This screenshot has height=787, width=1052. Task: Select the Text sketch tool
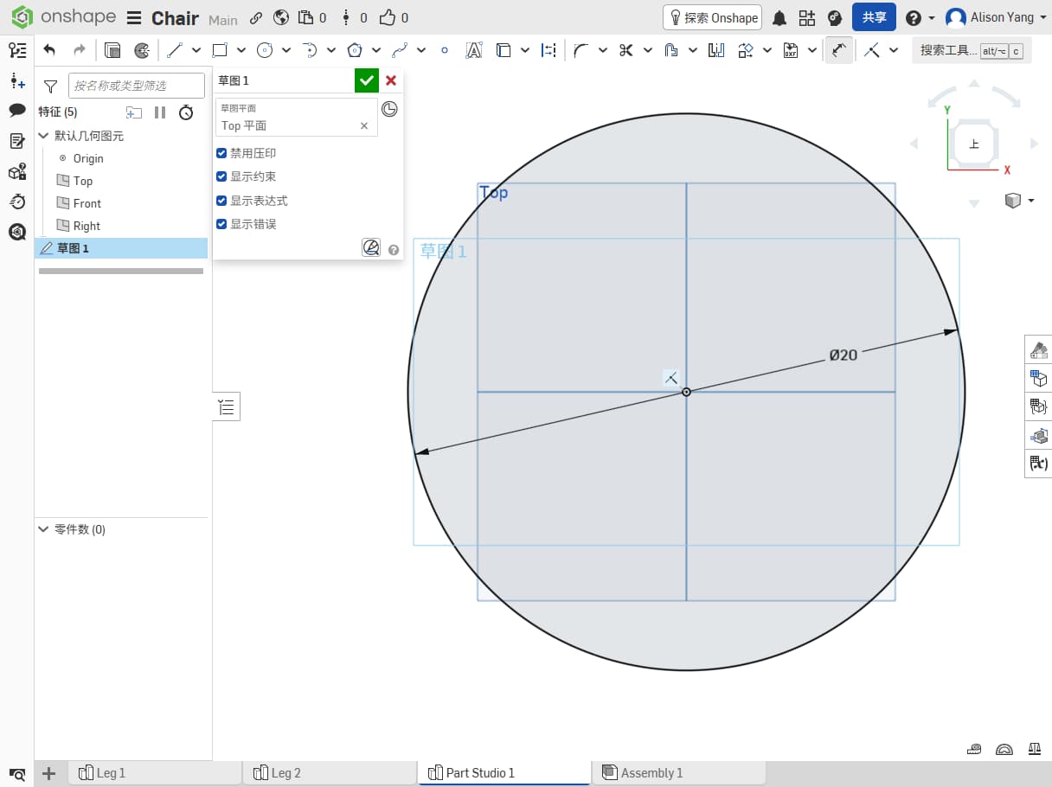coord(473,50)
